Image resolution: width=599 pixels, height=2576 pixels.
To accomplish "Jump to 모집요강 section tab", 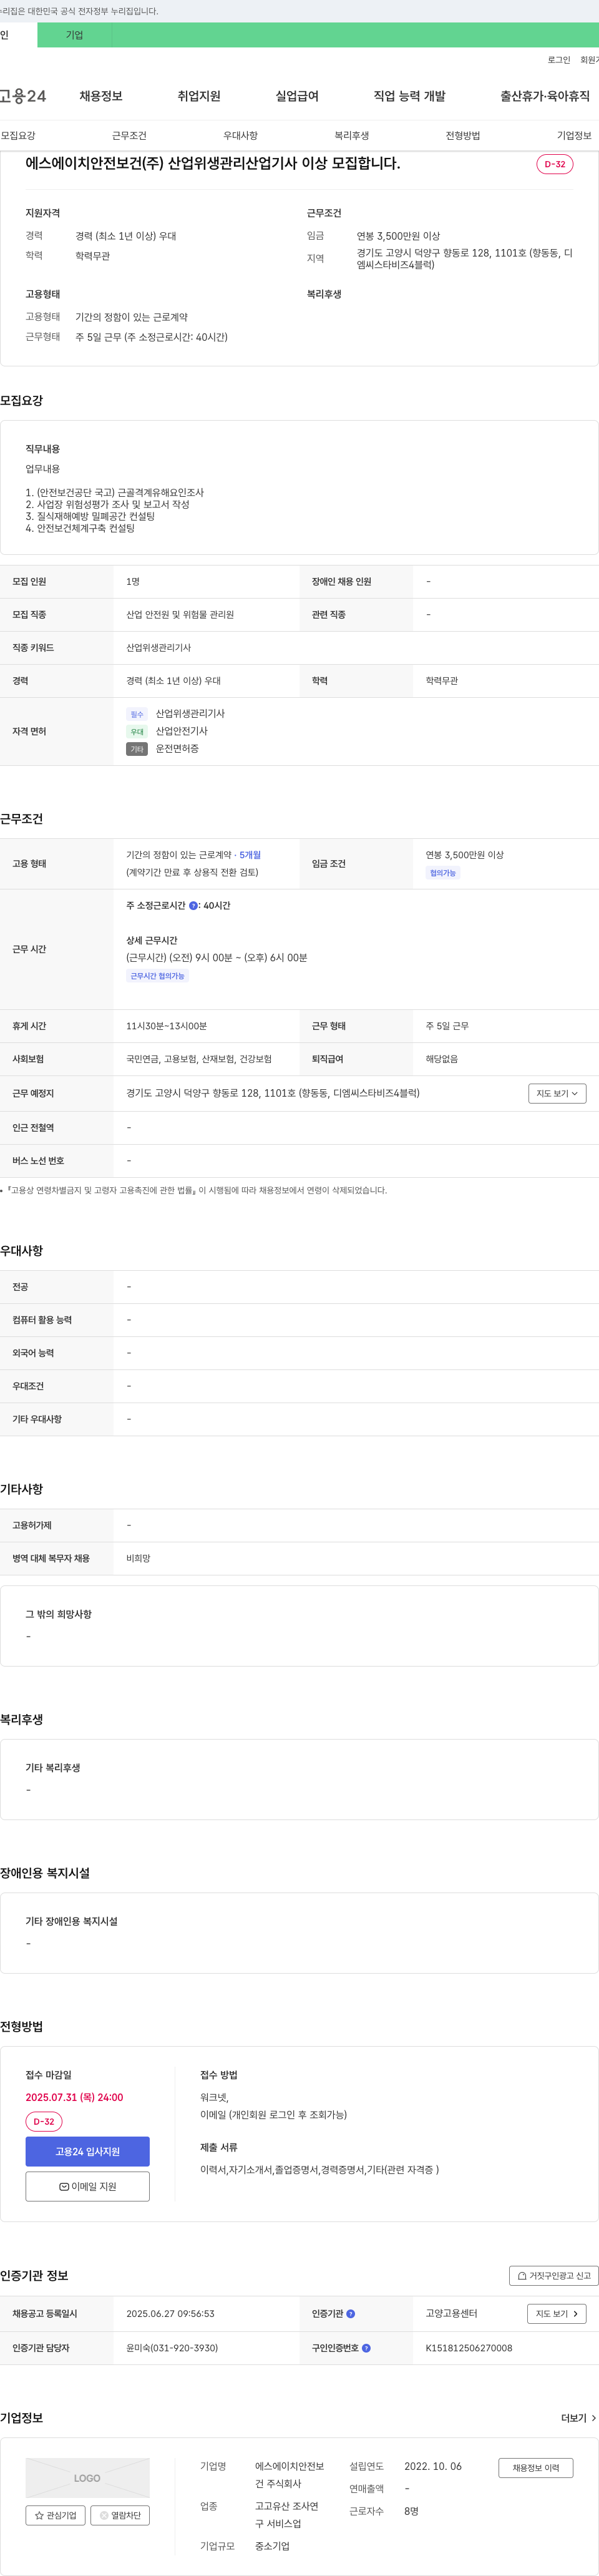I will (18, 135).
